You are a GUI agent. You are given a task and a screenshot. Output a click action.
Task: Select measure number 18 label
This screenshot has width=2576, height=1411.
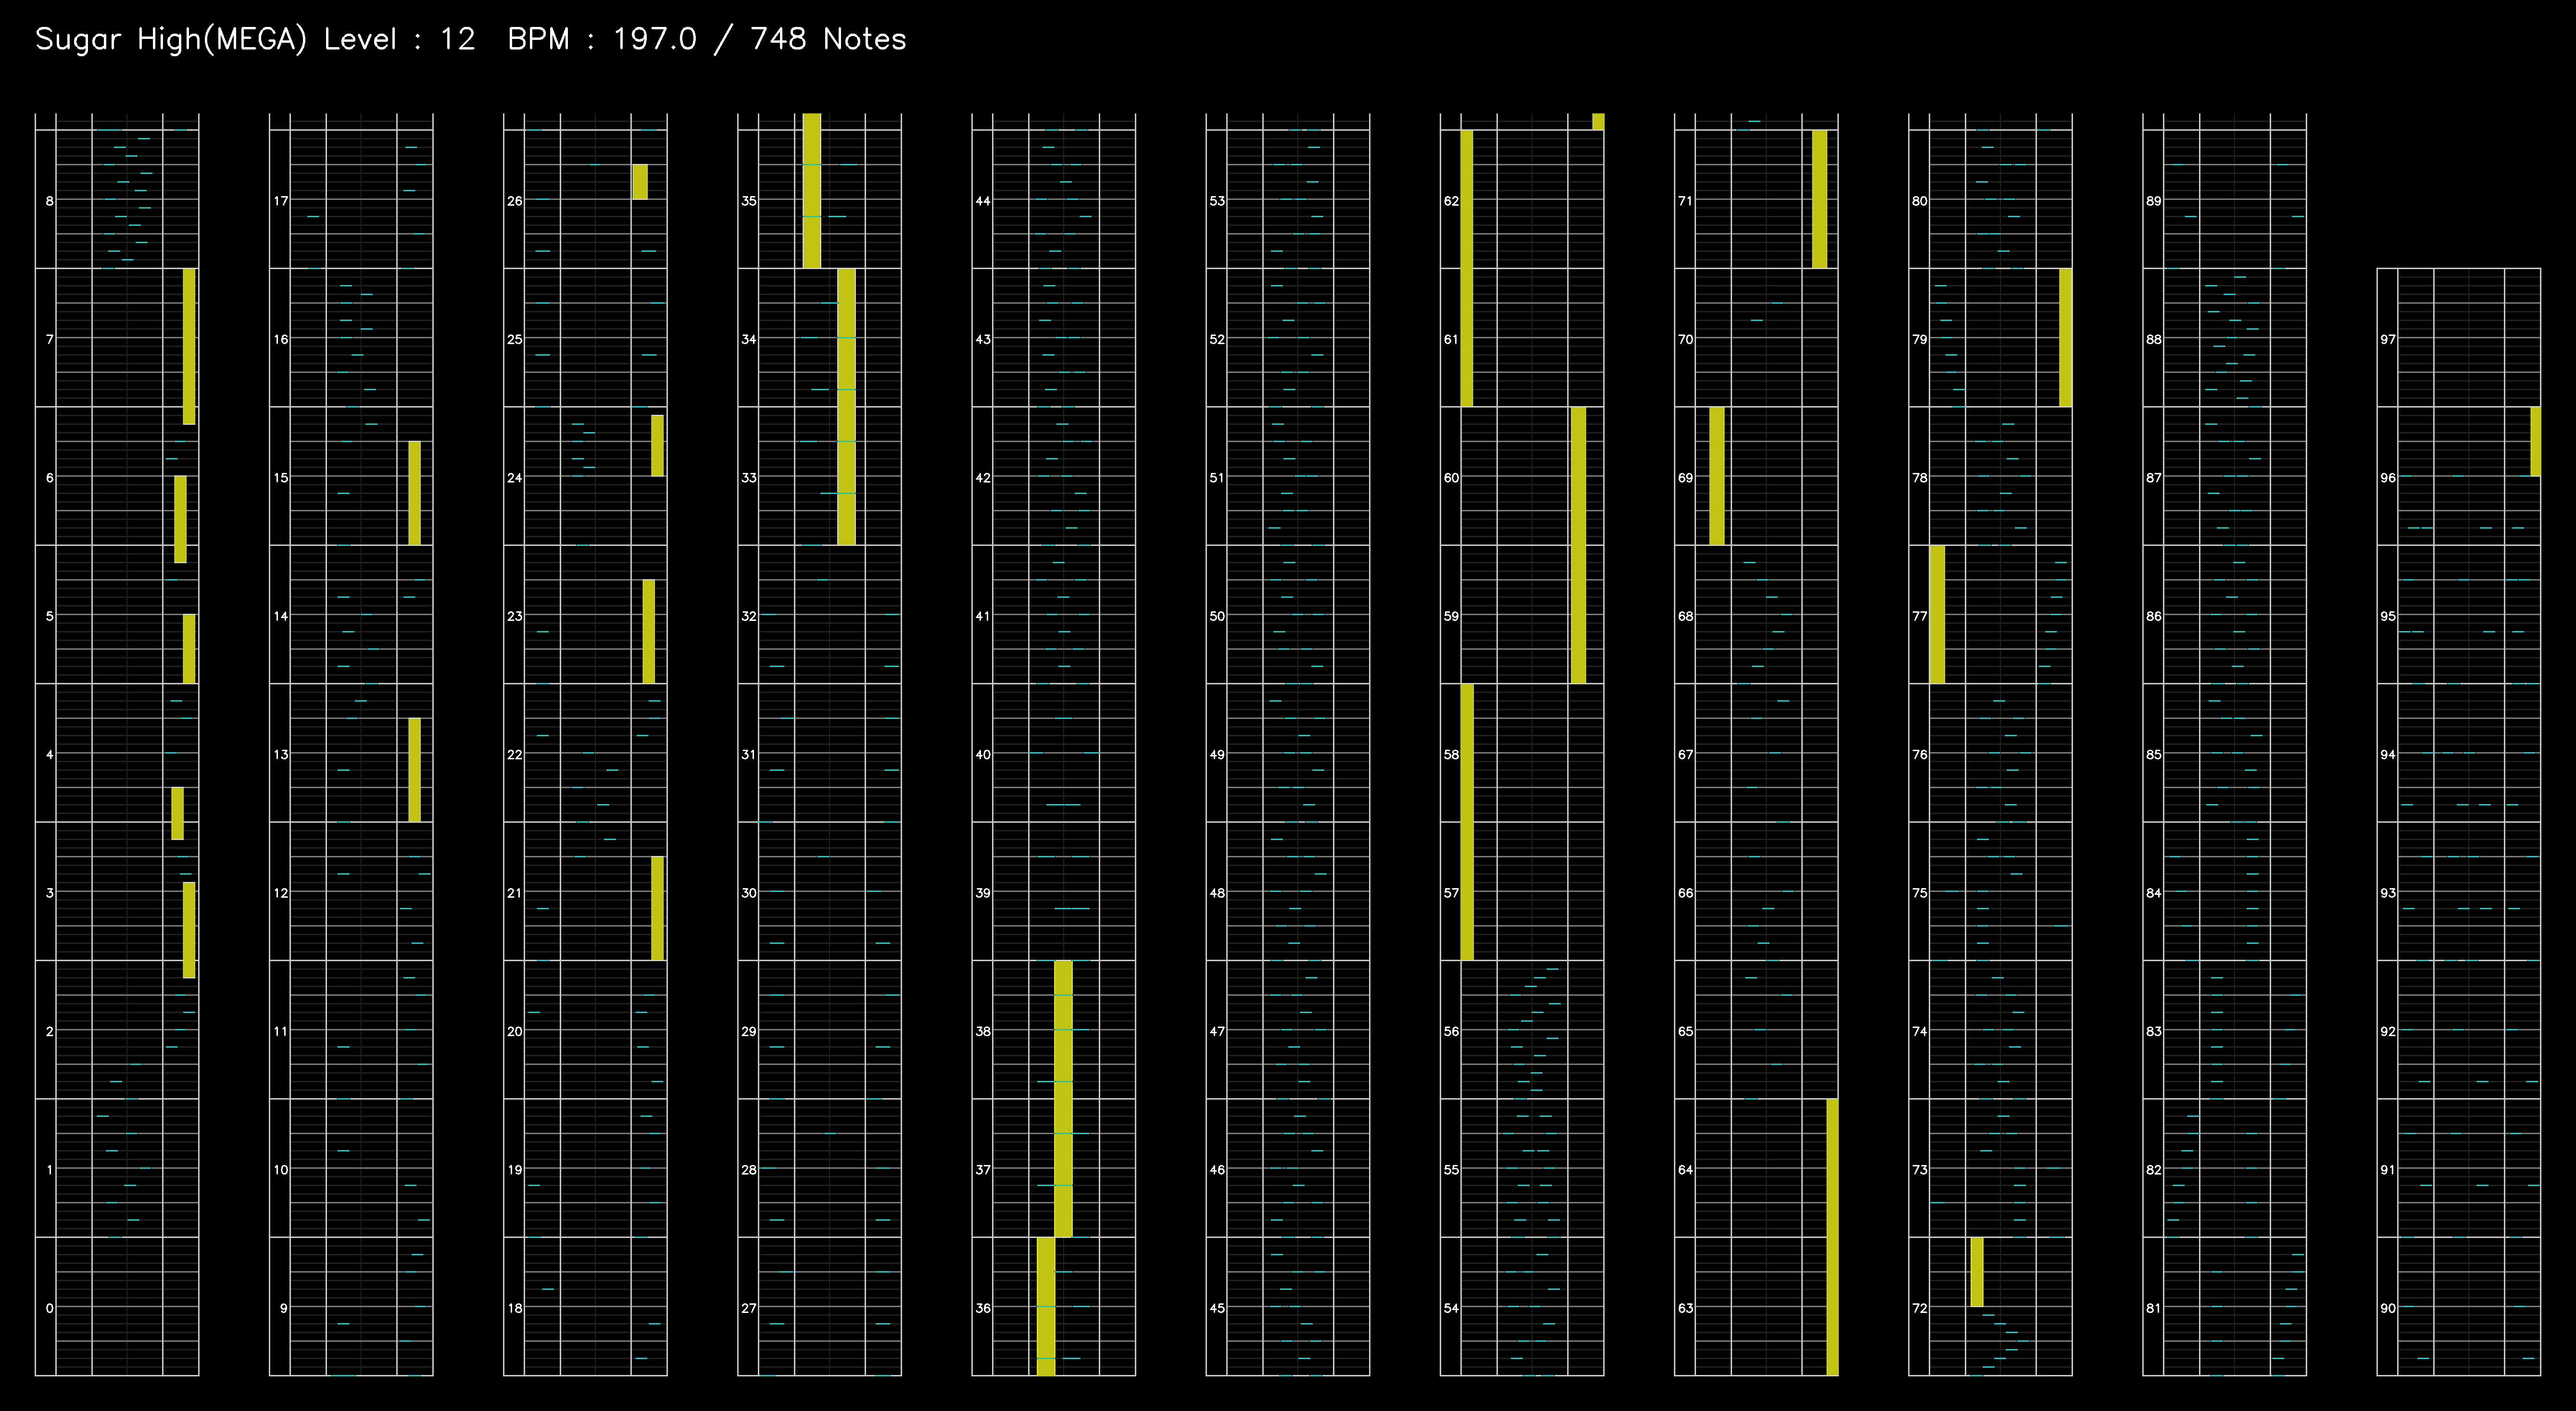click(x=515, y=1308)
